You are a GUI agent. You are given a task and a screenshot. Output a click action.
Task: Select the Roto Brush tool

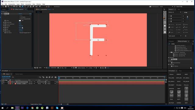click(37, 6)
